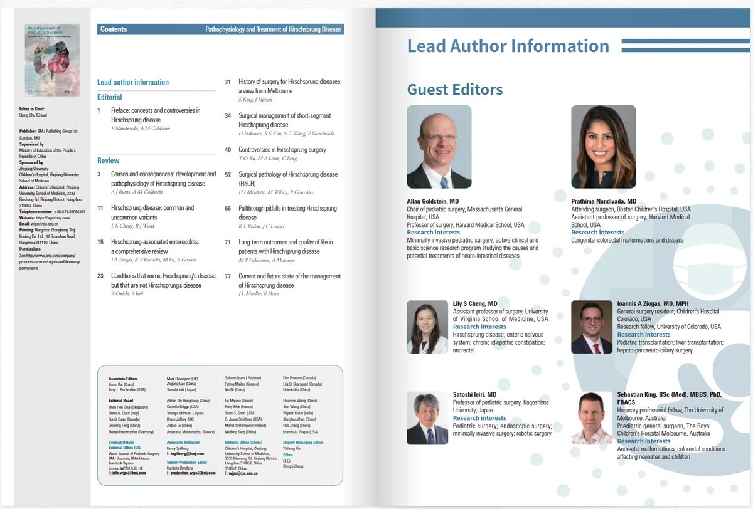
Task: Click authors line 'L S Cheng, R J Wood'
Action: click(x=132, y=226)
